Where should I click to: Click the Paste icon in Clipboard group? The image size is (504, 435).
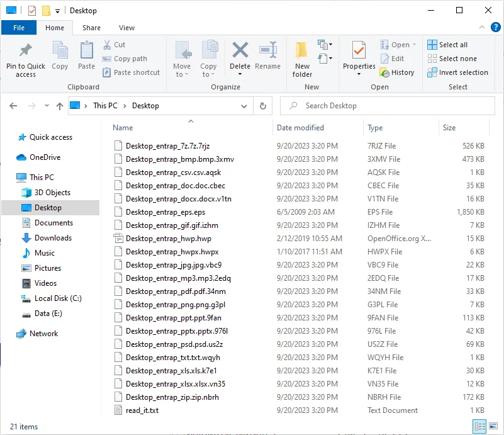point(86,52)
